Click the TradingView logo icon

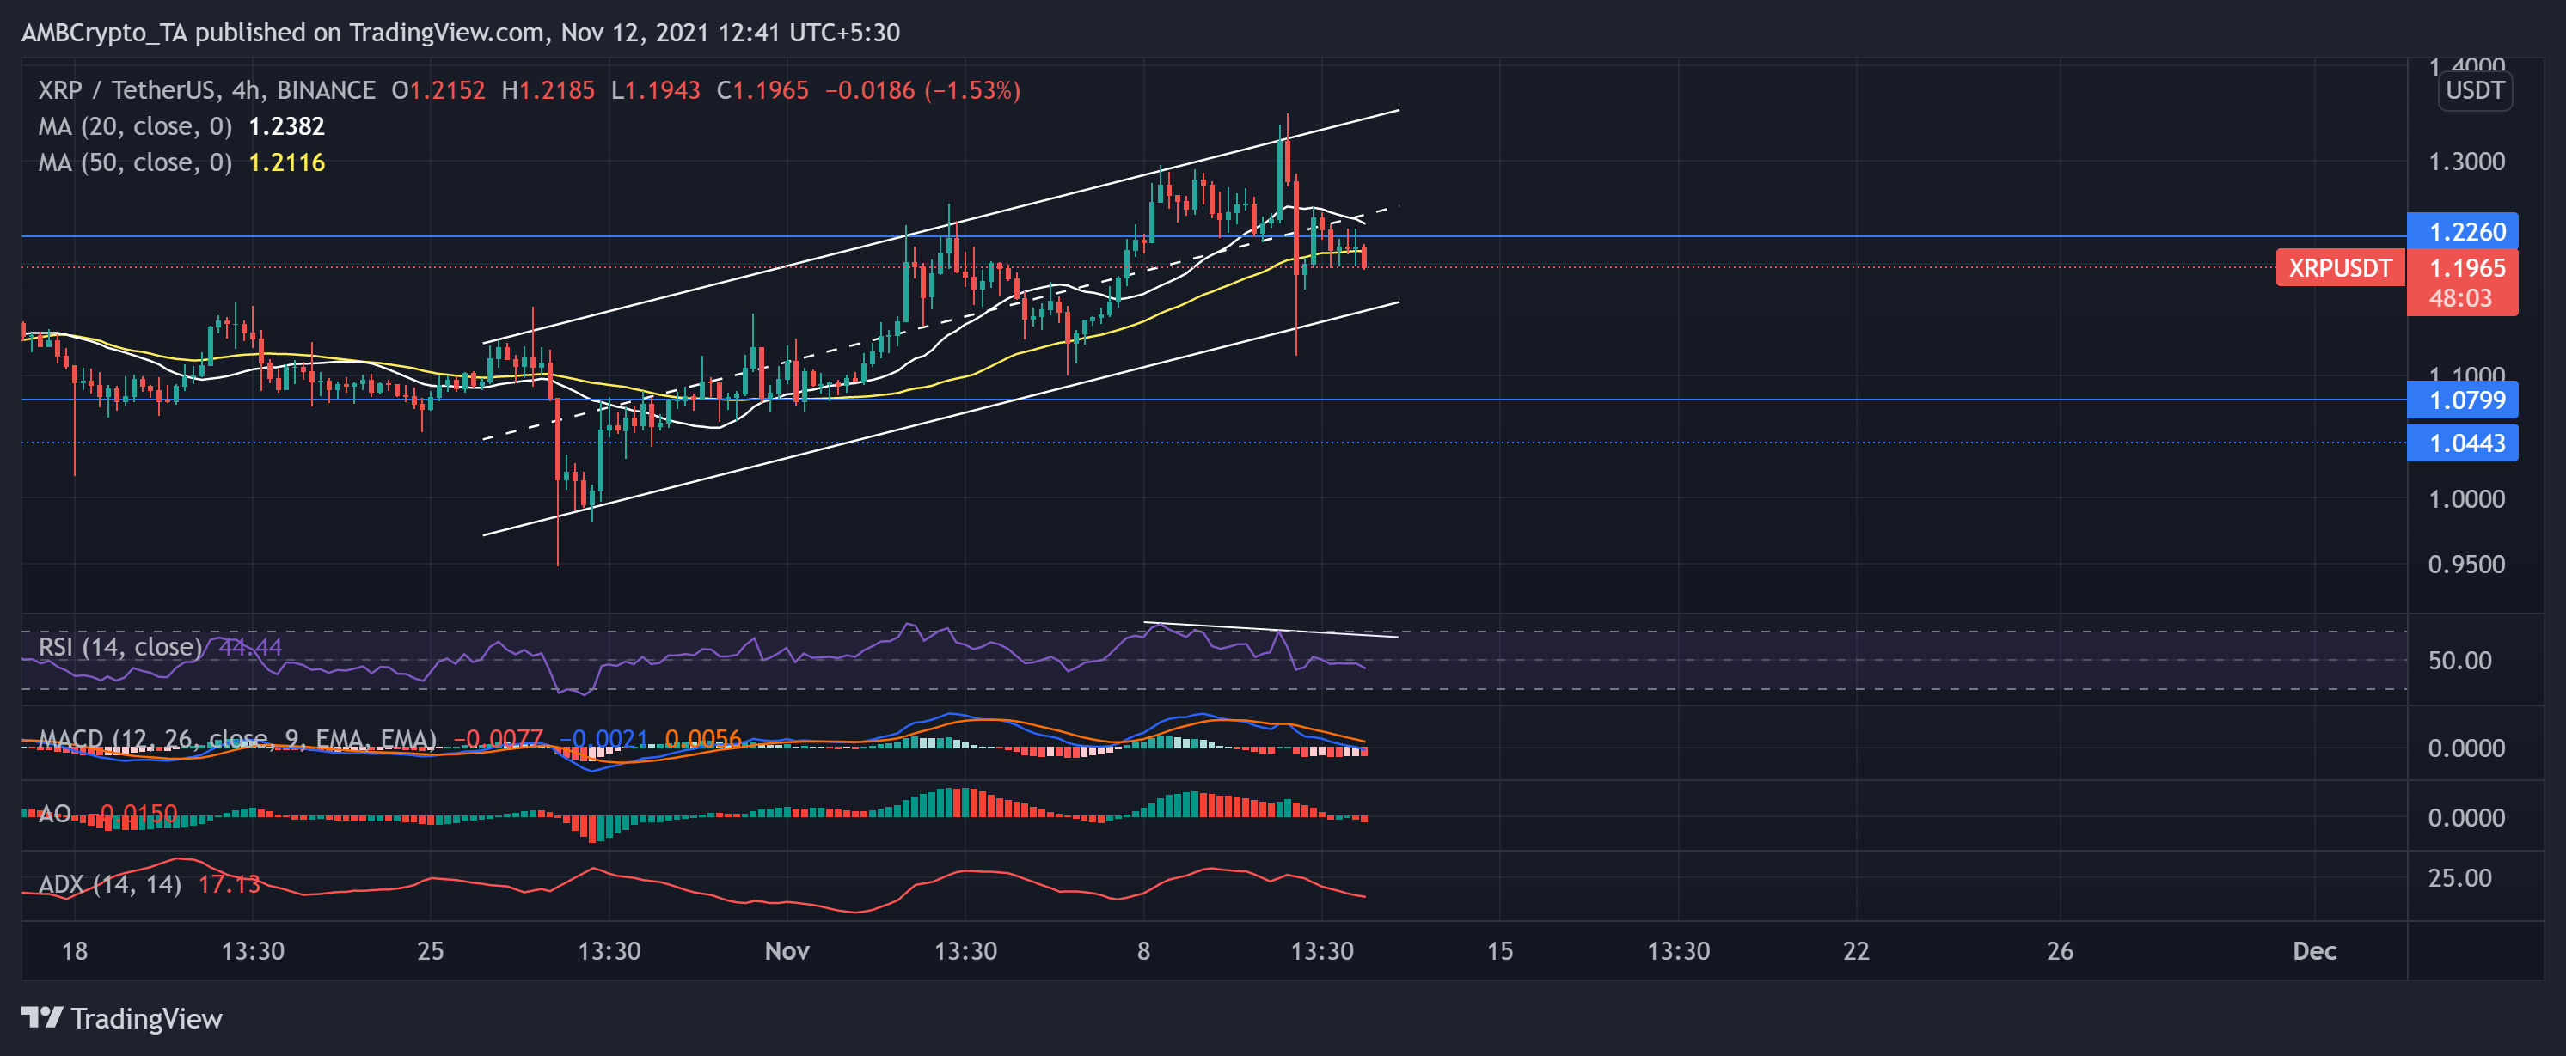42,1018
